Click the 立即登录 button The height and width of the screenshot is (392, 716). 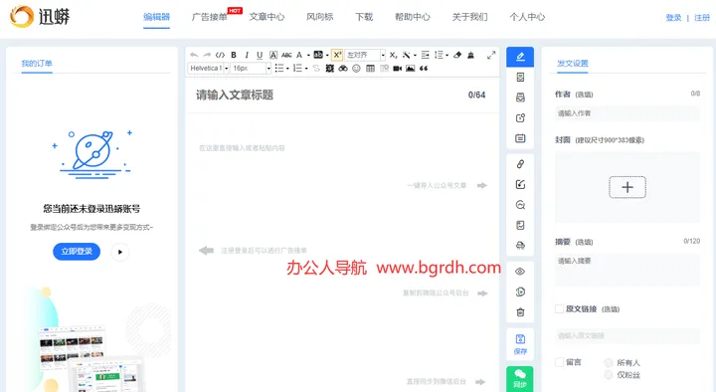tap(77, 252)
